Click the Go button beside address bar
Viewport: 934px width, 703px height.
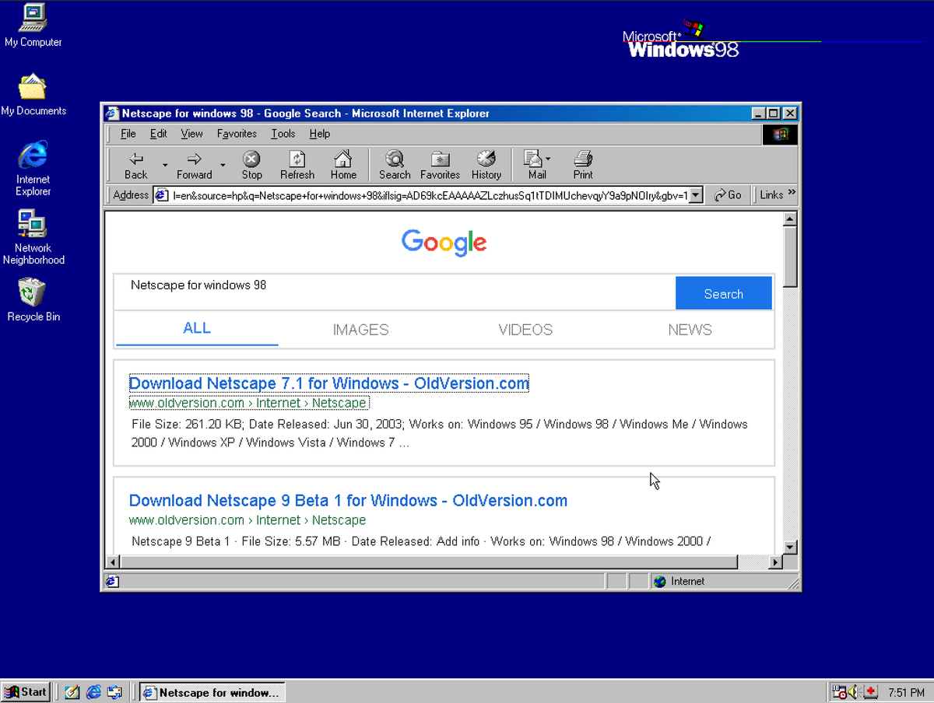(728, 195)
